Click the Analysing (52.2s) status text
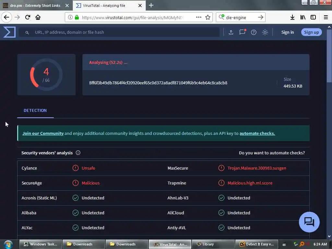This screenshot has height=249, width=332. (108, 63)
